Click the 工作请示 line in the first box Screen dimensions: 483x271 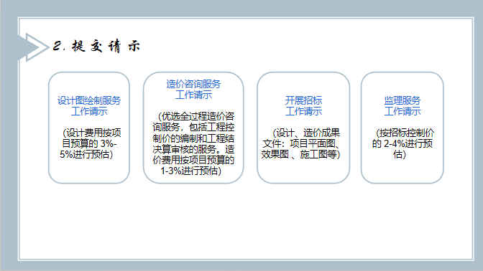coord(89,111)
